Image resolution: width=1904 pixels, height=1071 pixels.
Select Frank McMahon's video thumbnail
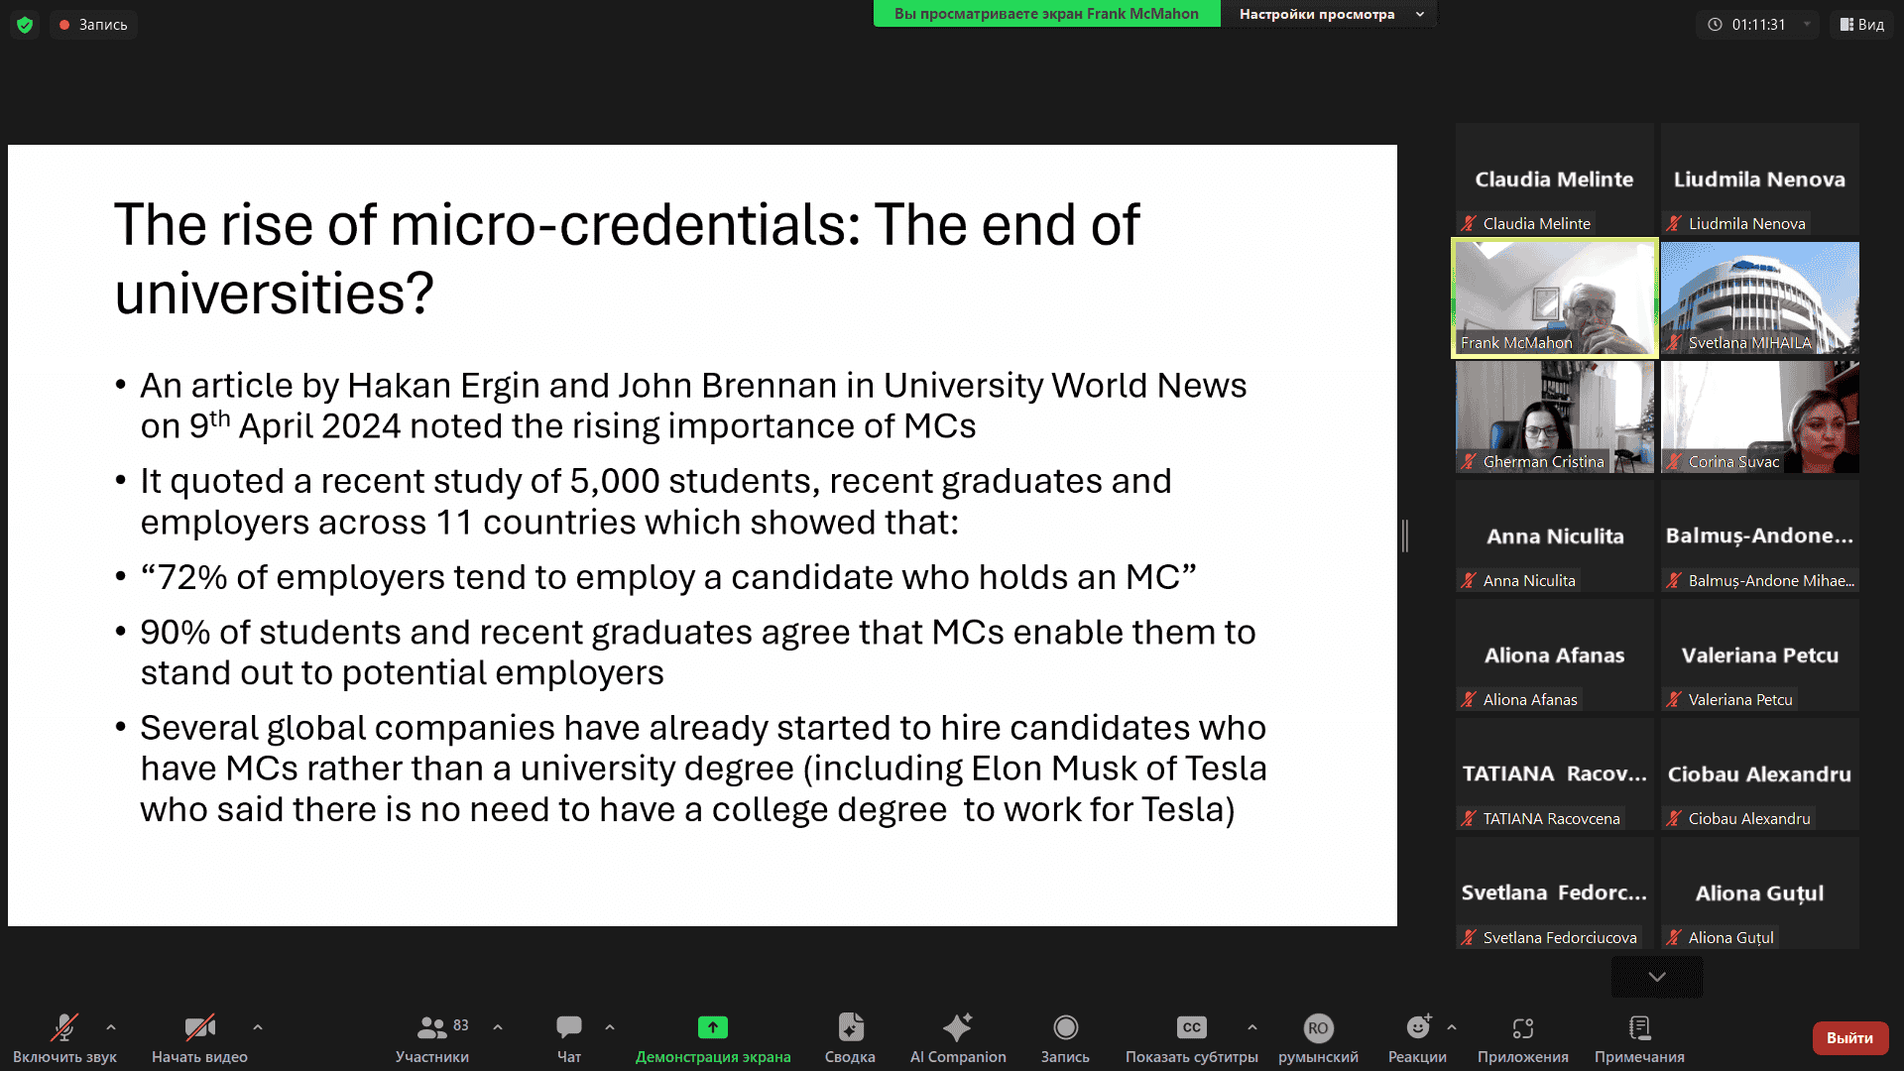tap(1554, 297)
